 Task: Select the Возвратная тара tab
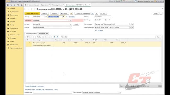[43, 34]
